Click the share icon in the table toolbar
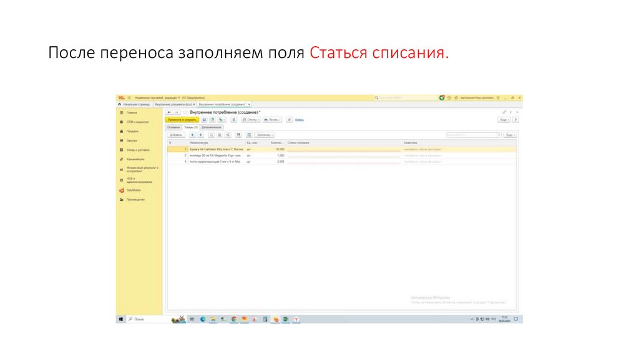The height and width of the screenshot is (358, 639). [x=227, y=135]
